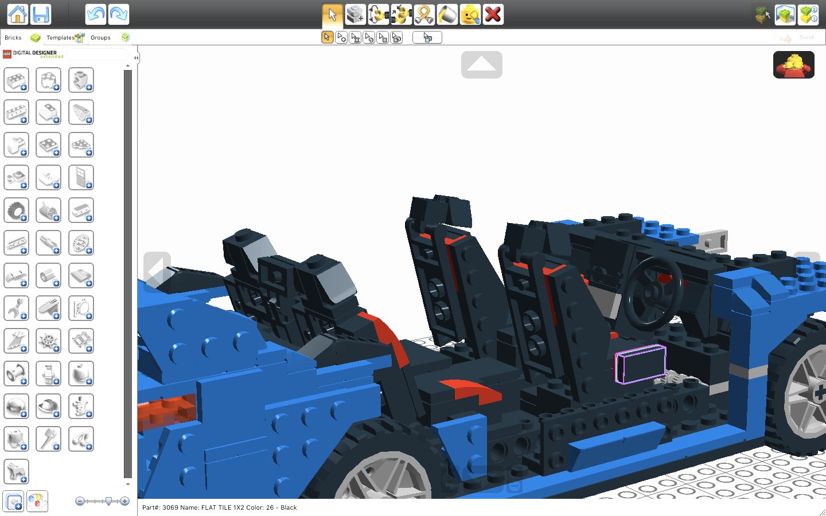826x516 pixels.
Task: Expand the Technic bricks with holes category
Action: [x=16, y=113]
